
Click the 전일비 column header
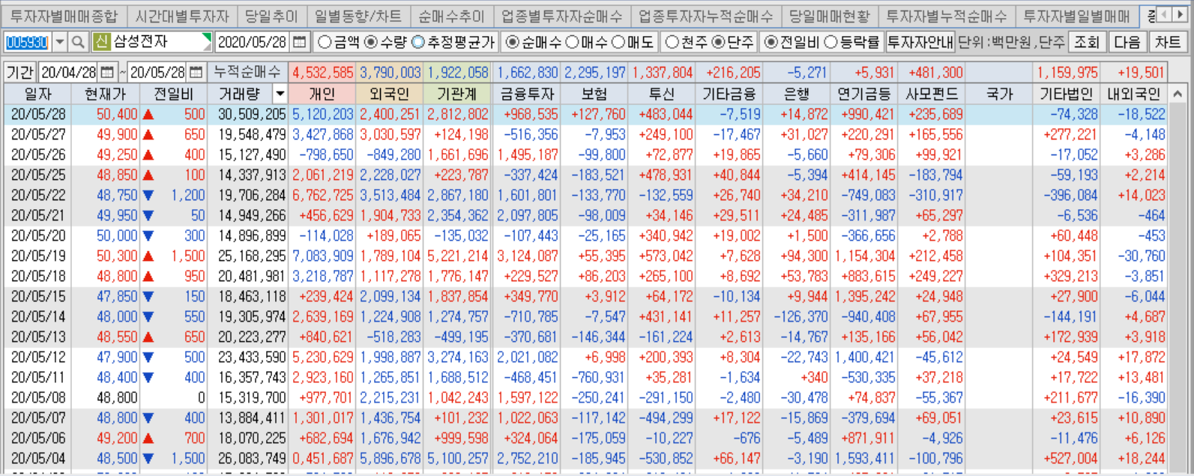[173, 94]
